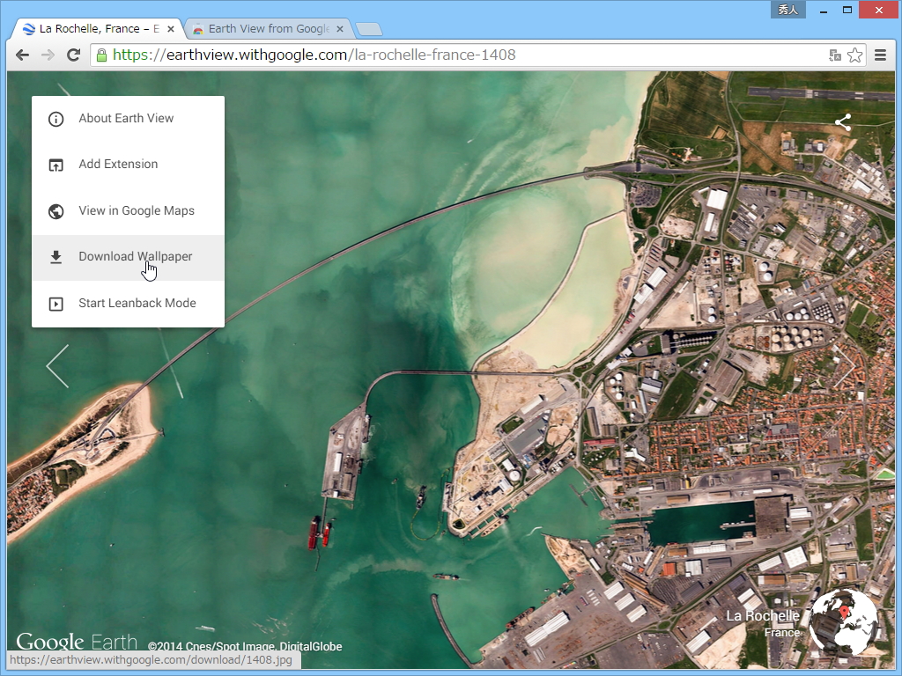Click the download arrow icon beside Download Wallpaper
This screenshot has width=902, height=676.
coord(56,256)
